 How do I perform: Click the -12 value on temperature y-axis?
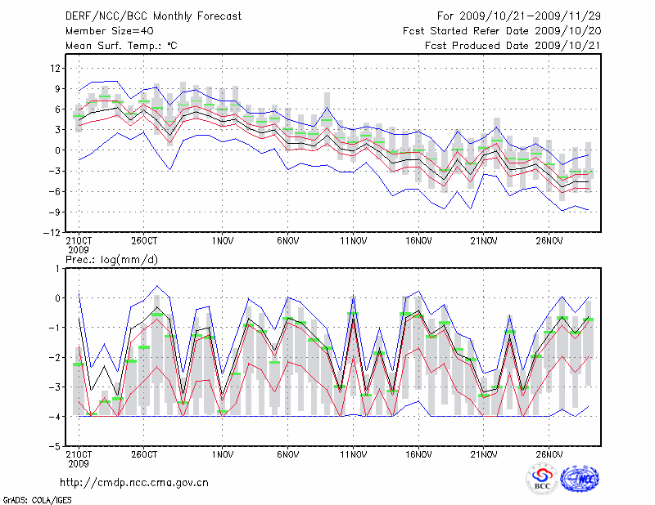coord(52,233)
